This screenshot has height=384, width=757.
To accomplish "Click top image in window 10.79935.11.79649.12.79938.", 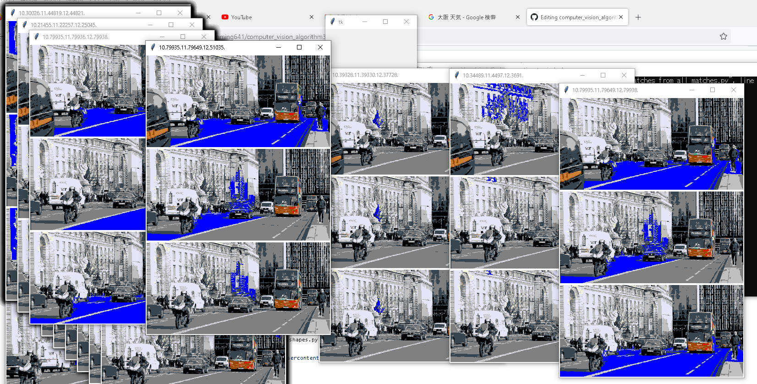I will (652, 144).
